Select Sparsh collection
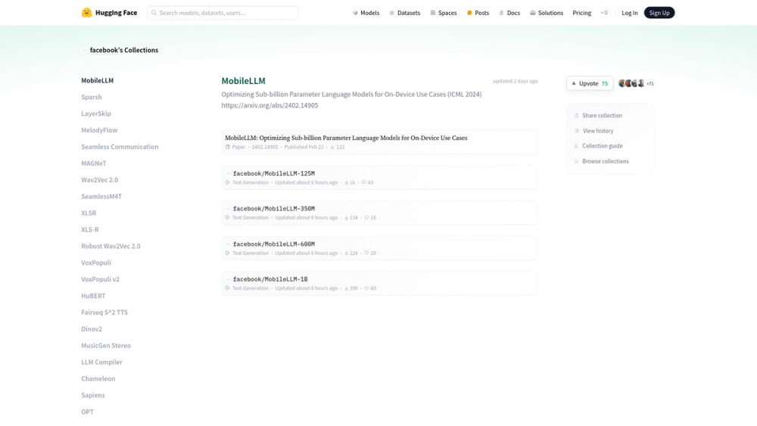Image resolution: width=757 pixels, height=426 pixels. pos(92,97)
